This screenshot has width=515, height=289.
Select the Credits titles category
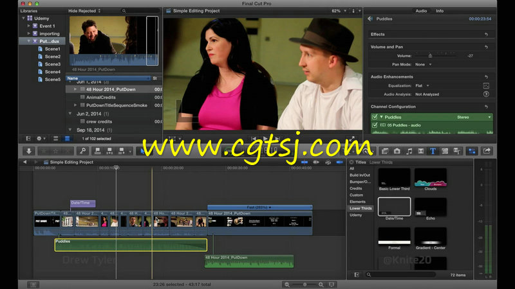tap(356, 188)
